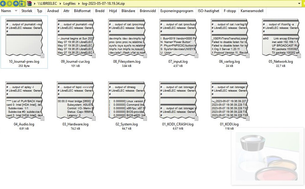Expand the chevron before the zip file name

tap(79, 4)
